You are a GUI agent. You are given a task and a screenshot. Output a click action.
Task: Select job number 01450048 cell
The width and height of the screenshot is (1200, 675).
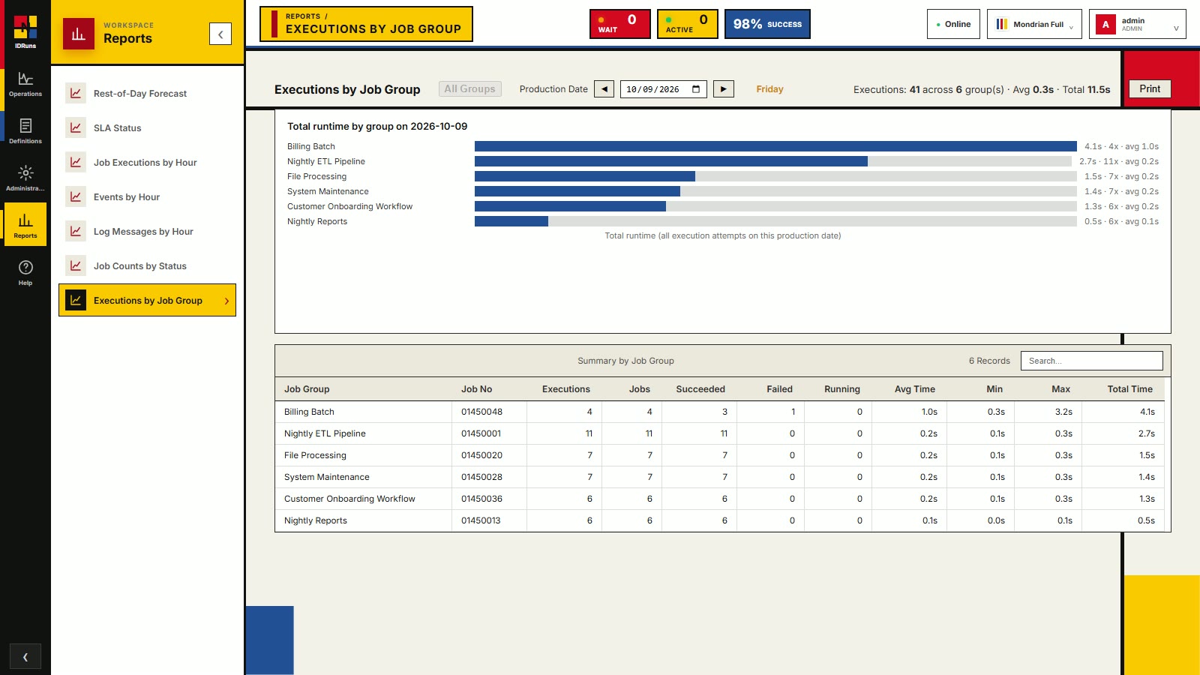(489, 412)
